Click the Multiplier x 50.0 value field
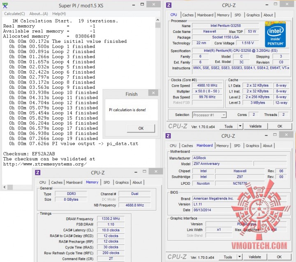296x262 pixels. tap(207, 91)
